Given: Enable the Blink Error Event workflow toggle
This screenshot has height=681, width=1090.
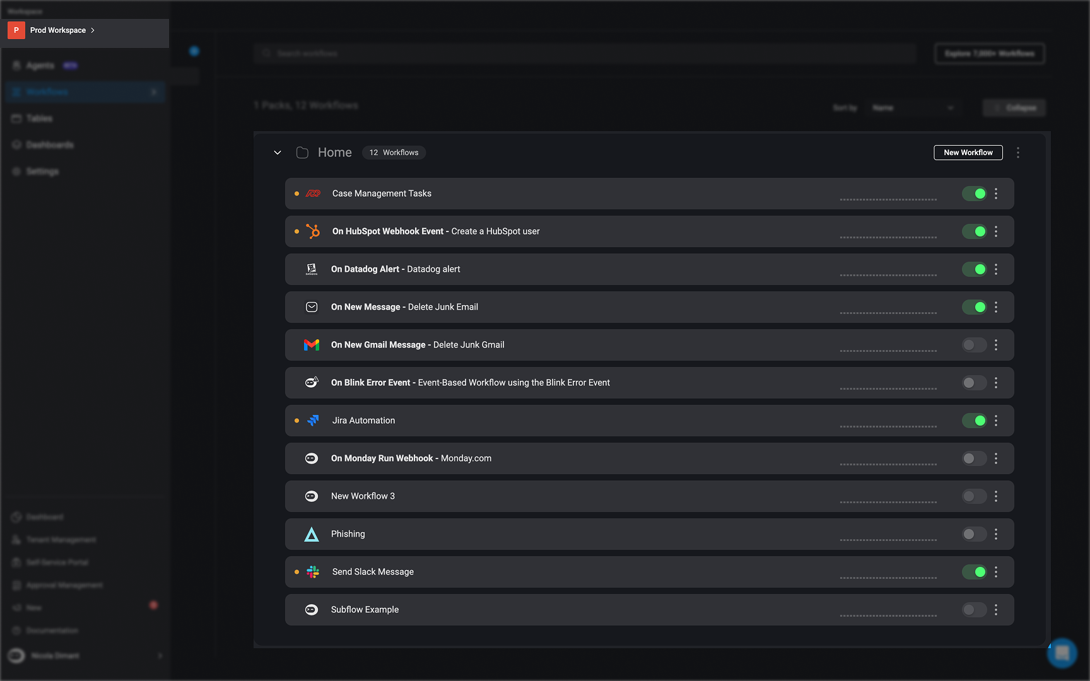Looking at the screenshot, I should (974, 383).
